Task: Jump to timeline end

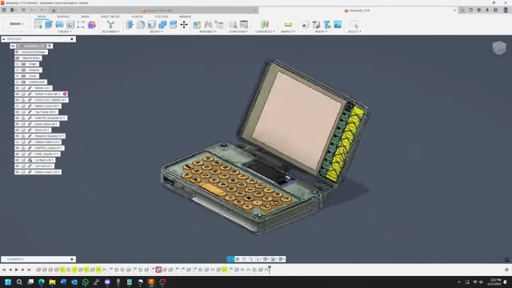Action: [x=29, y=270]
